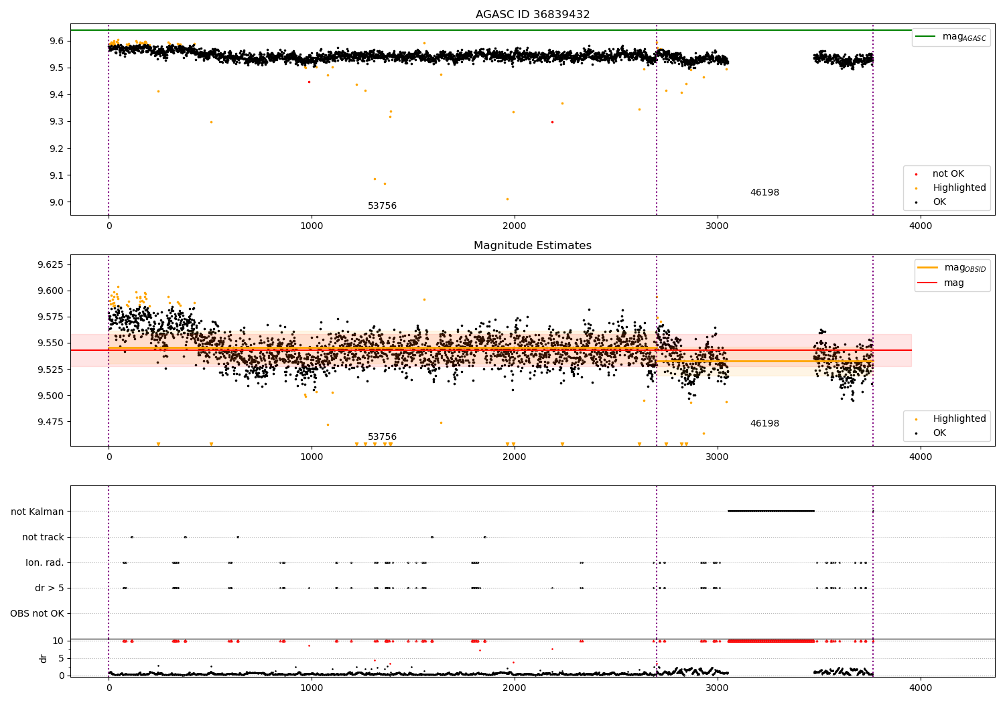Click the 9.600 y-axis tick label

(x=50, y=291)
